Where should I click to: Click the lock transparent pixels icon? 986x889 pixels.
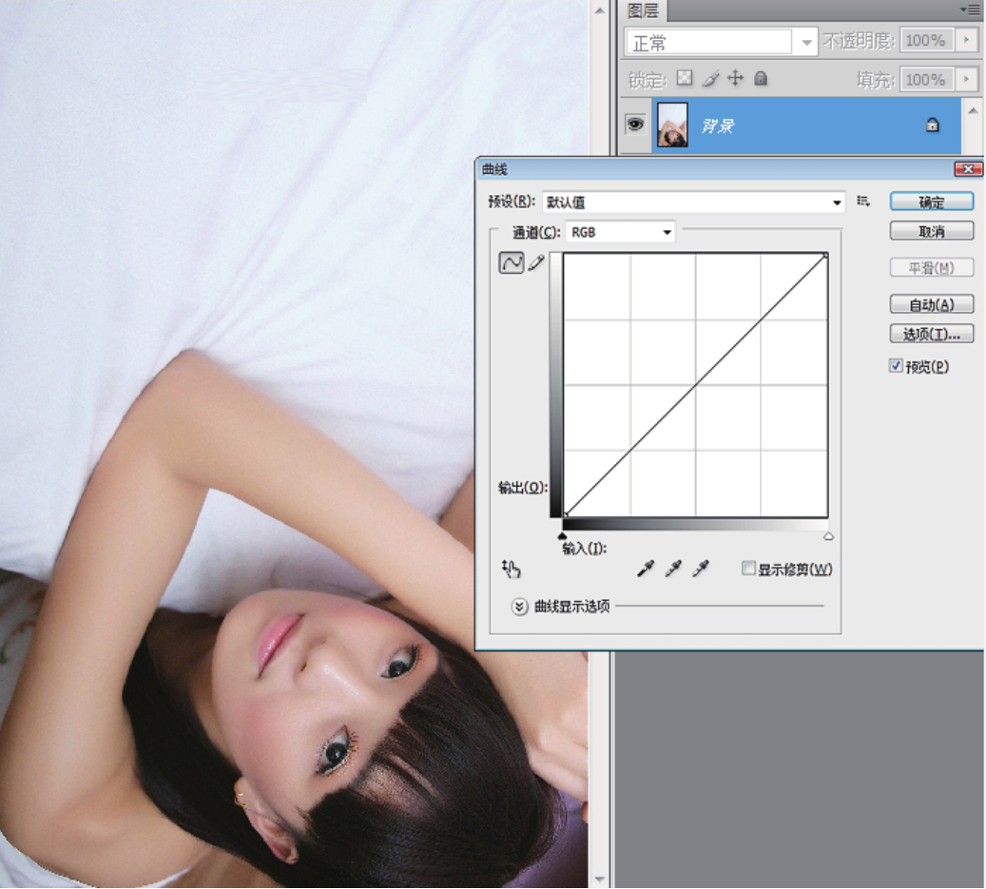point(685,79)
